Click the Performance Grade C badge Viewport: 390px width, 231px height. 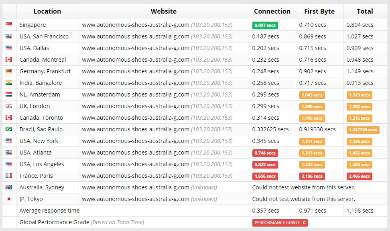point(280,223)
